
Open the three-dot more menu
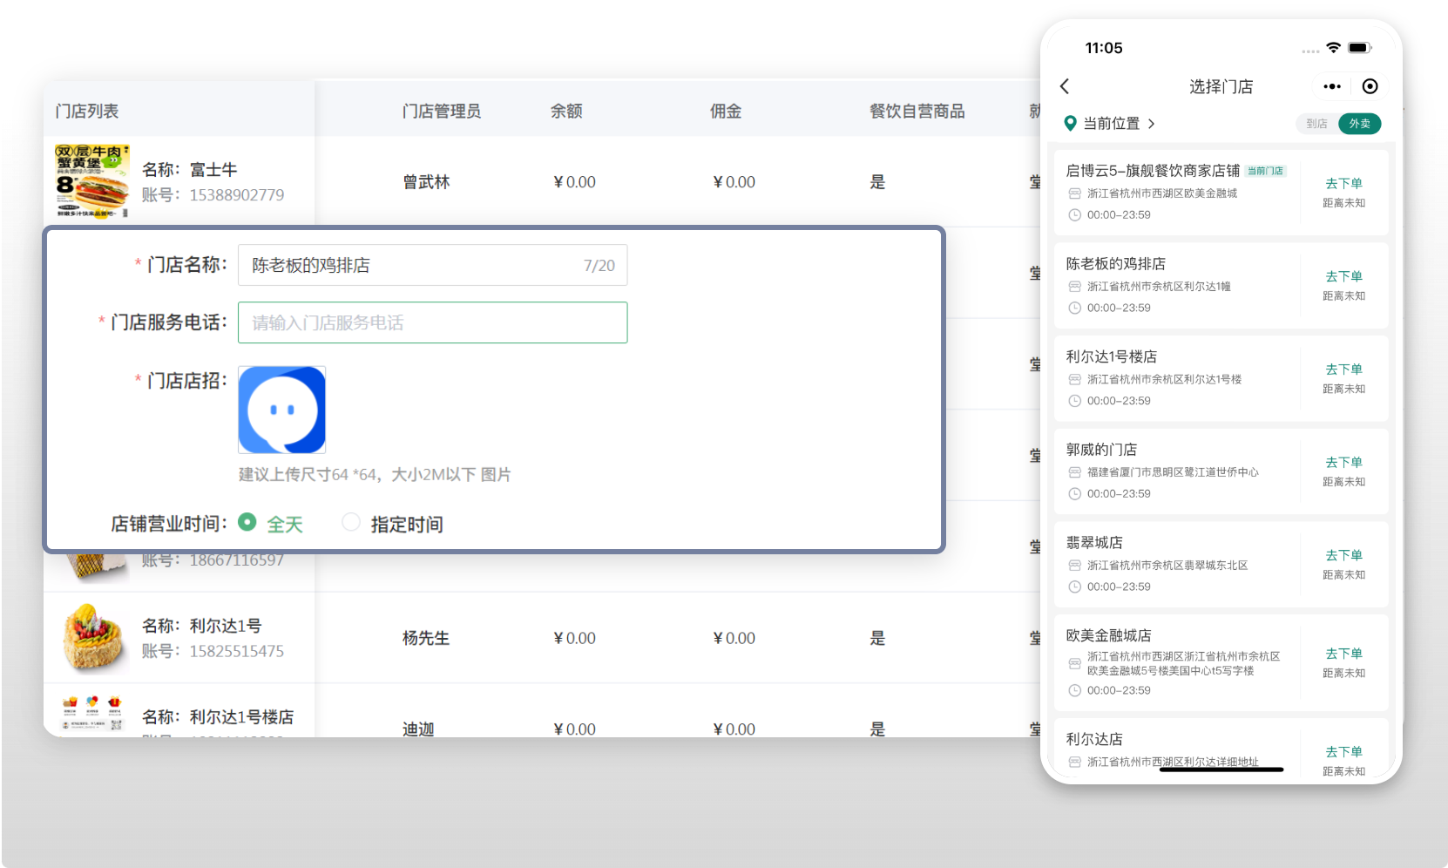[x=1331, y=86]
